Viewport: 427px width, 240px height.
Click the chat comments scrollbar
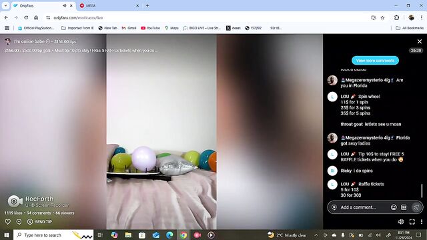coord(422,191)
